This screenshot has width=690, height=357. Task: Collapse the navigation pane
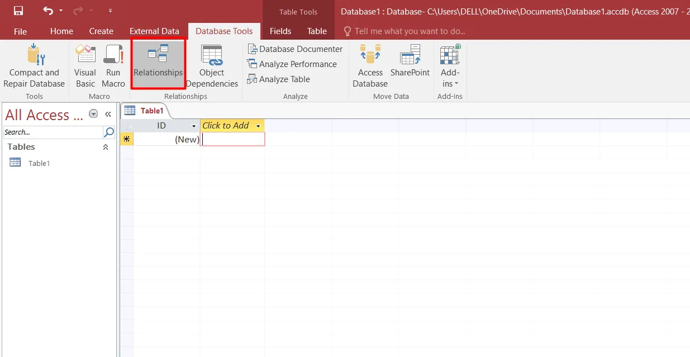pos(108,113)
